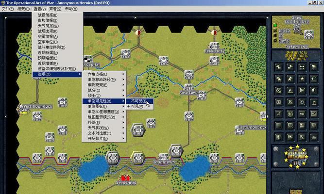
Task: Click the East Boondock label on map
Action: 252,127
